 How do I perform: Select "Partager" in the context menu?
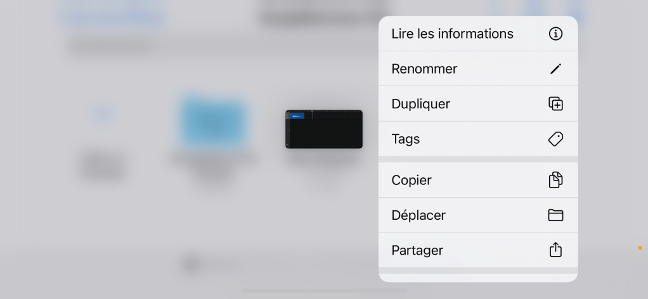point(417,250)
